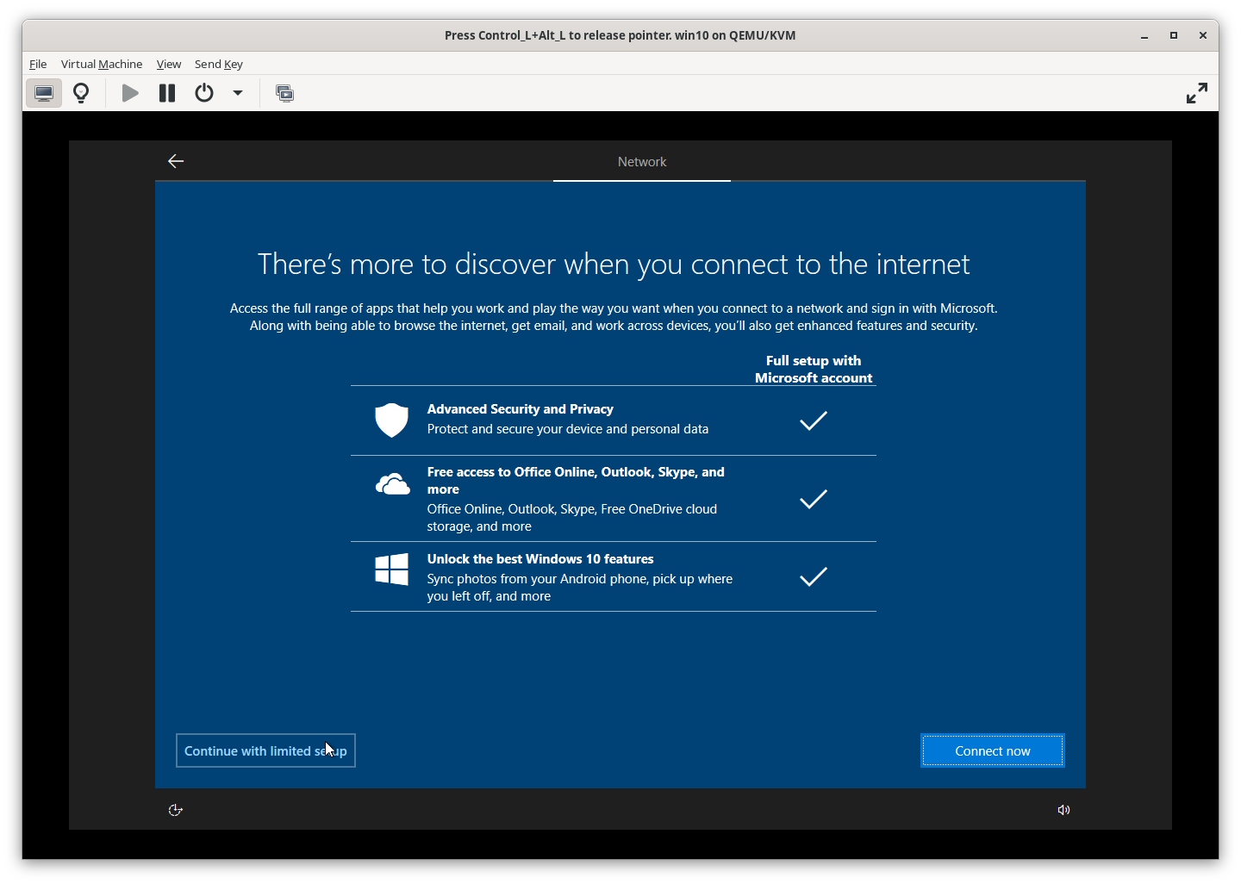Pause the virtual machine
The height and width of the screenshot is (884, 1241).
click(x=167, y=93)
